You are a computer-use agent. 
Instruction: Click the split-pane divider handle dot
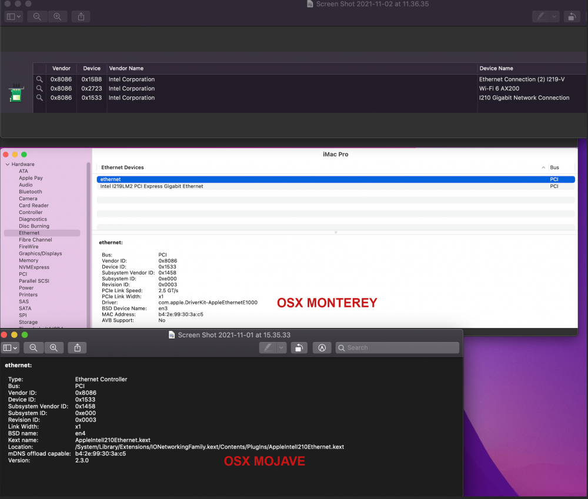336,232
